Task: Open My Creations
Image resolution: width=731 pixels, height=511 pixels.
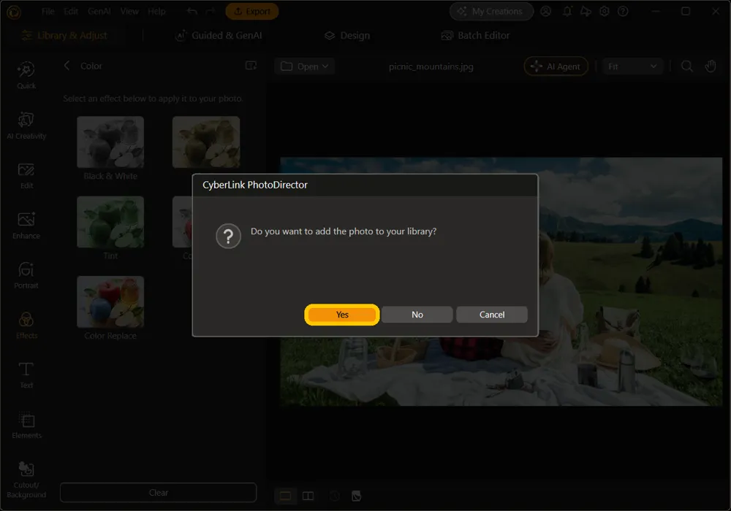Action: [x=491, y=11]
